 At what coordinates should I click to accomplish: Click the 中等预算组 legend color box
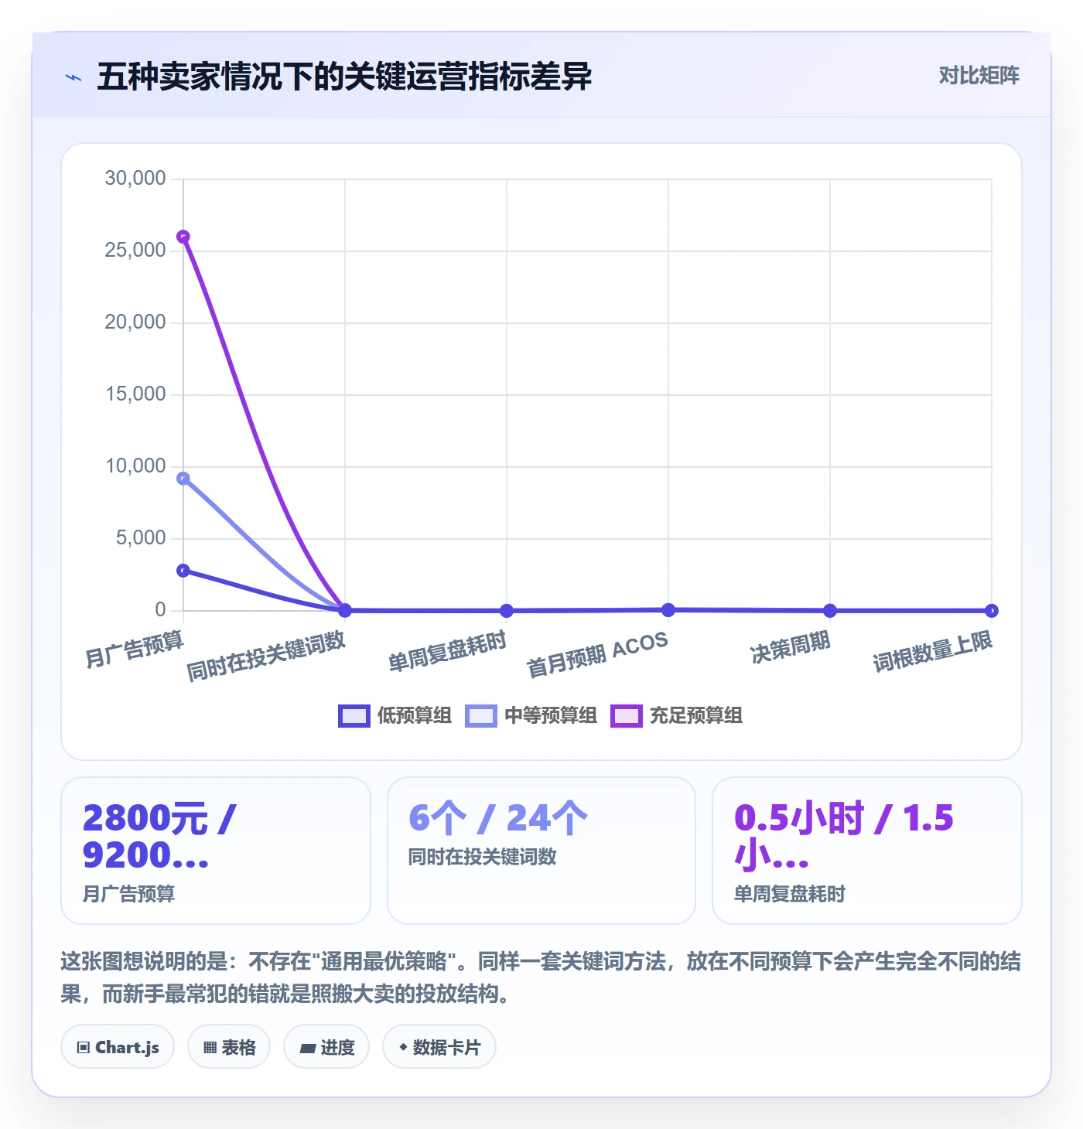pos(481,716)
